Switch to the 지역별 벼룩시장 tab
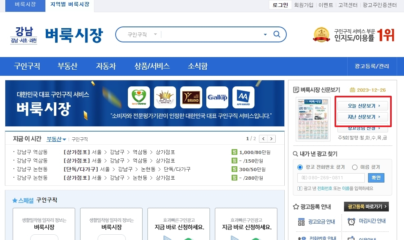Image resolution: width=404 pixels, height=240 pixels. [x=70, y=5]
